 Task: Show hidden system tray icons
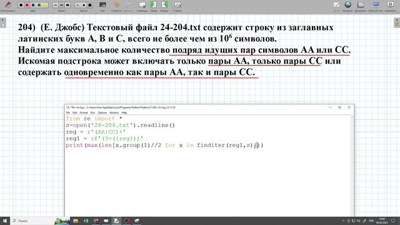(x=343, y=221)
